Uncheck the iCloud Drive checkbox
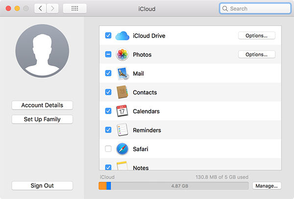This screenshot has height=199, width=294. click(x=108, y=35)
